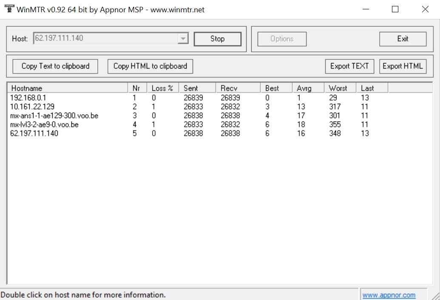Viewport: 440px width, 300px height.
Task: Copy Text to clipboard
Action: point(55,66)
